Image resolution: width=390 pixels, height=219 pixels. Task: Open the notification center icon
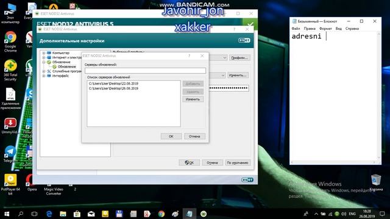(382, 214)
